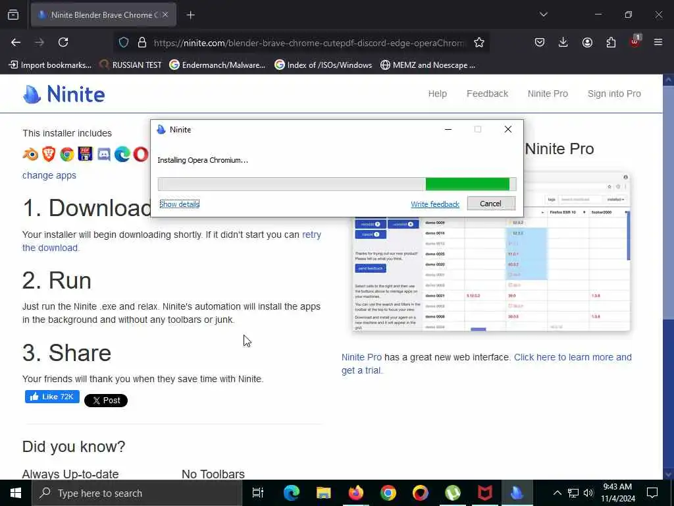The width and height of the screenshot is (674, 506).
Task: Open the Windows notification center icon
Action: click(652, 493)
